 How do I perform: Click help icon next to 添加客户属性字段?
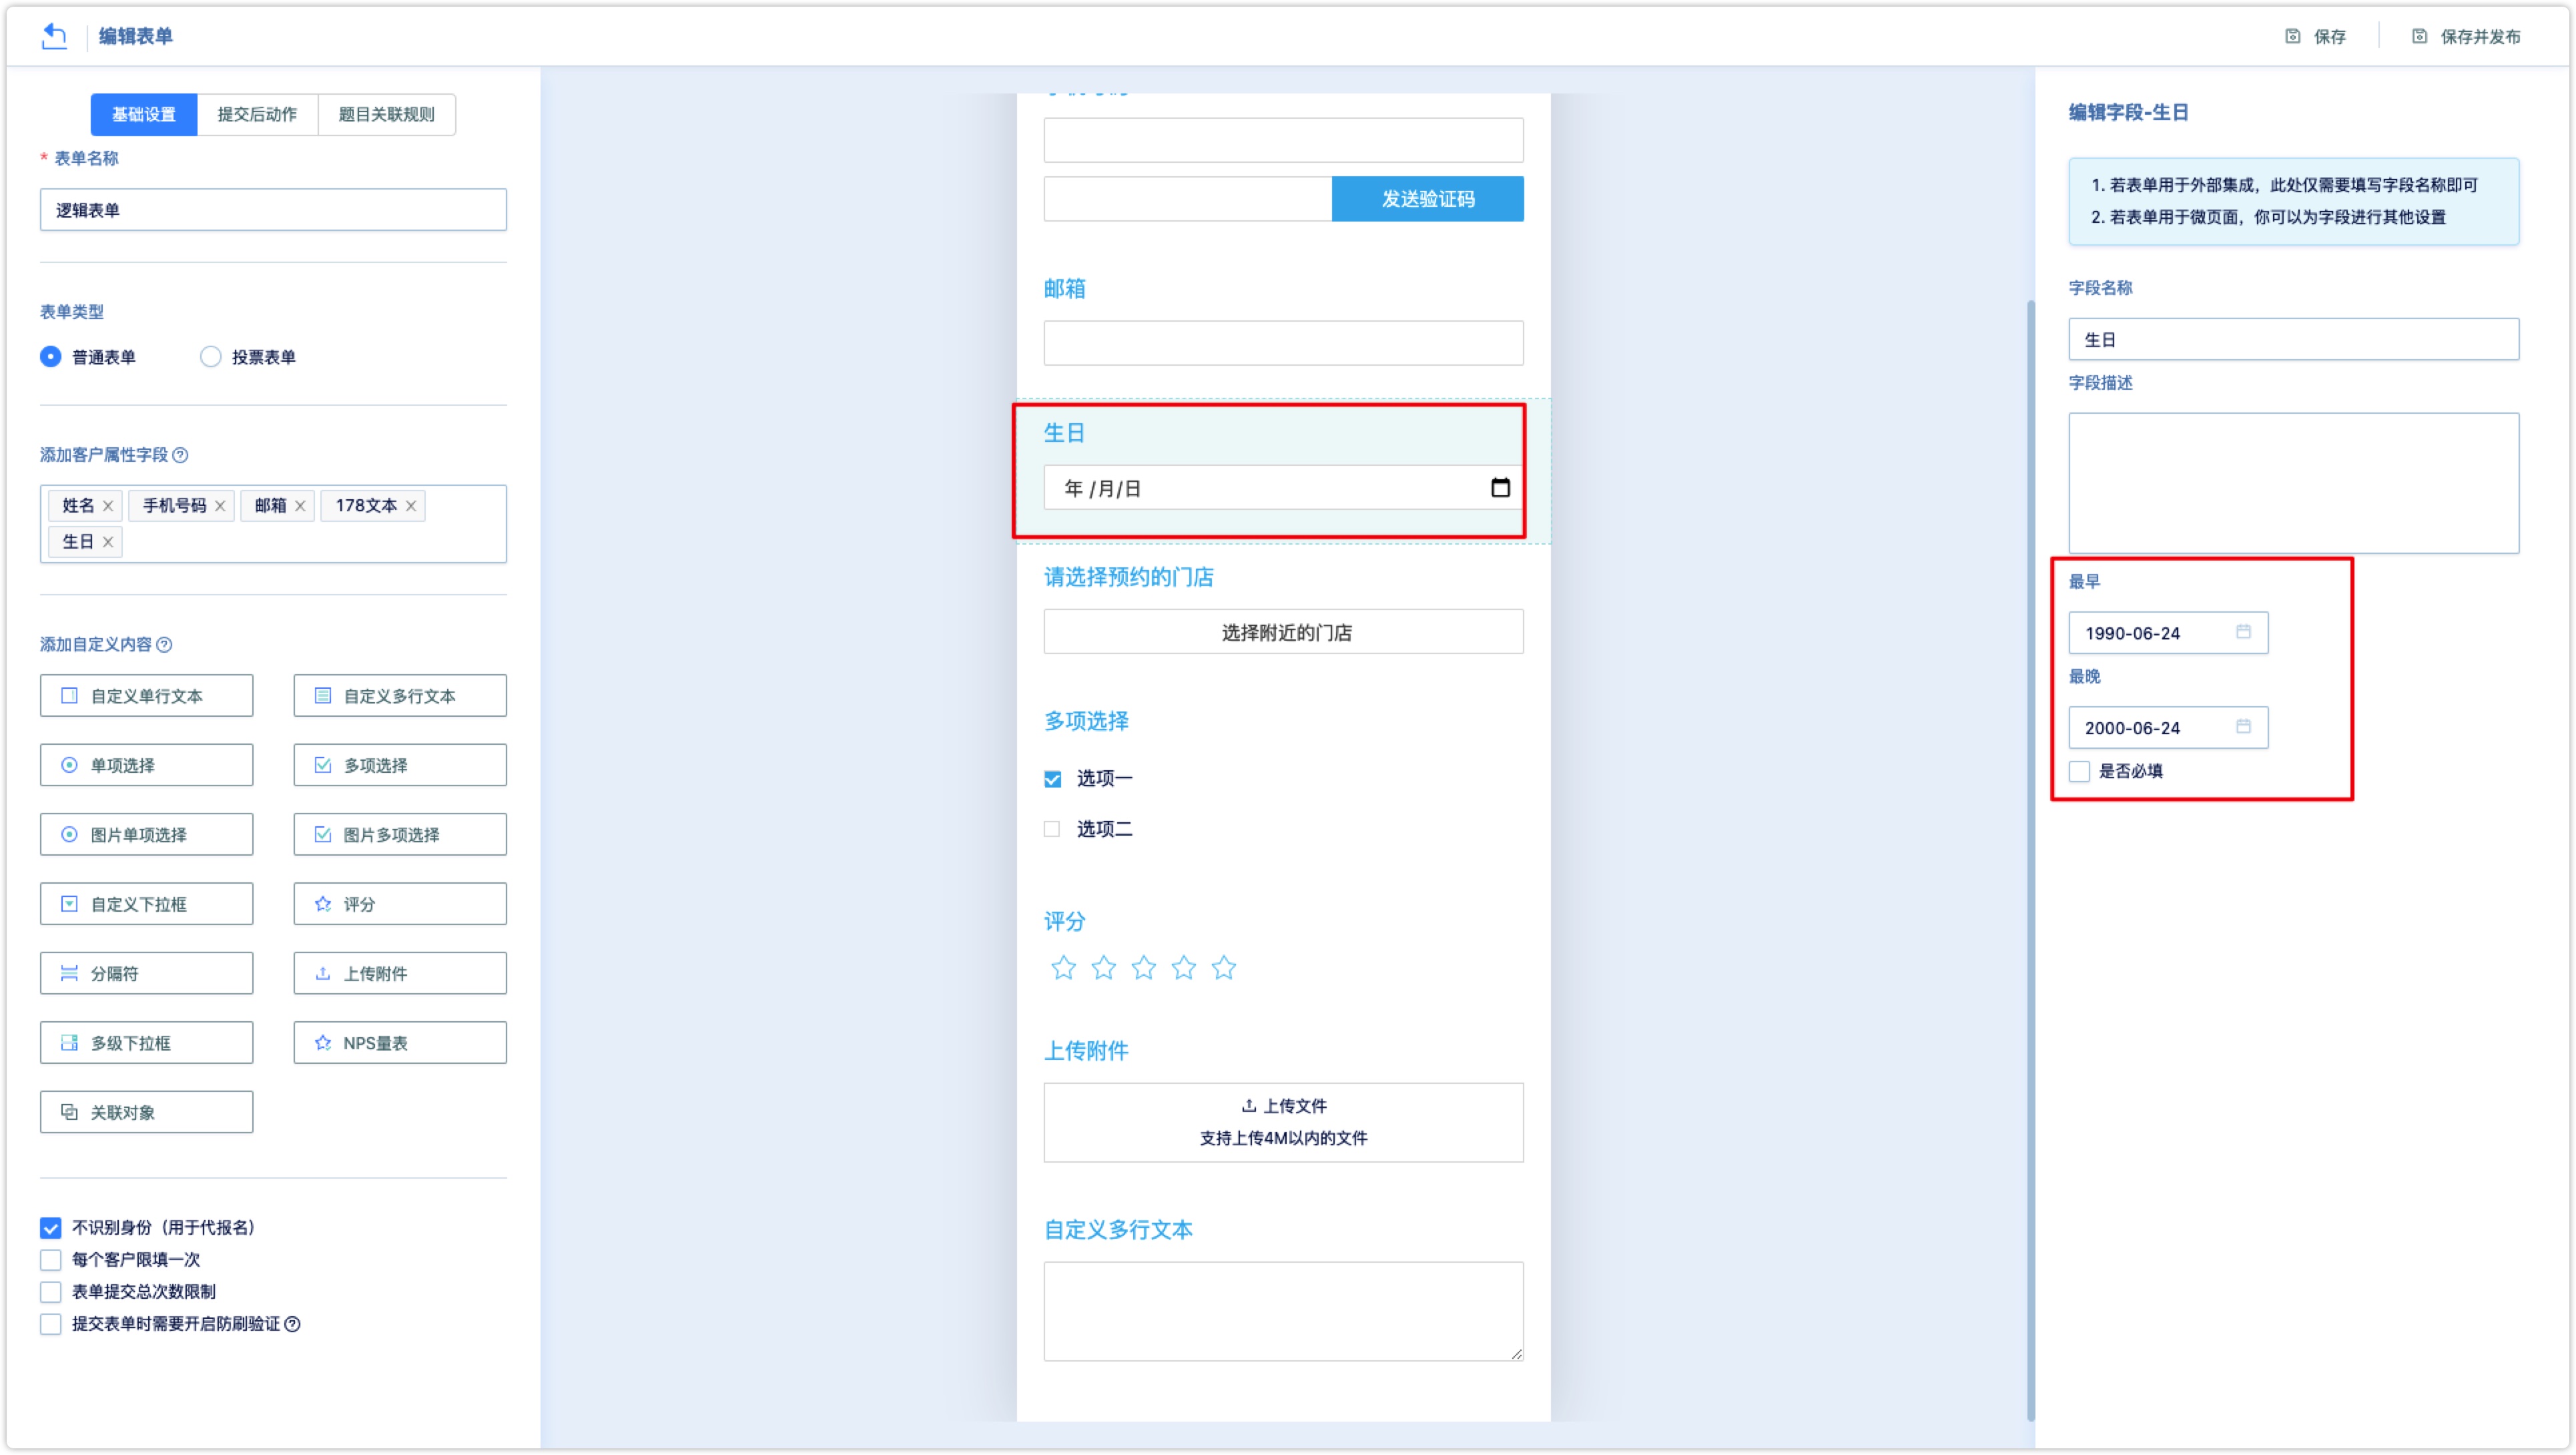(x=180, y=455)
